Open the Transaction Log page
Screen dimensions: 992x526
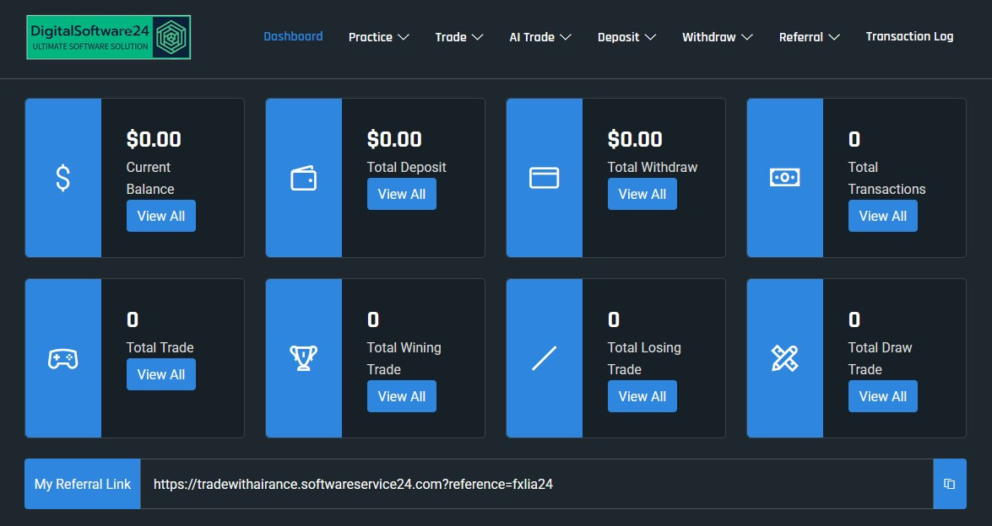pos(909,36)
